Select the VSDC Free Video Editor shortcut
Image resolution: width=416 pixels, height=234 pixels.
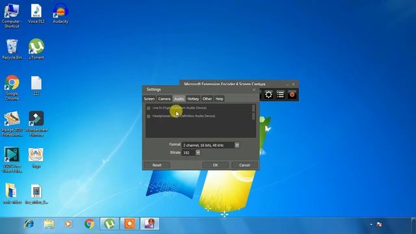tap(12, 160)
